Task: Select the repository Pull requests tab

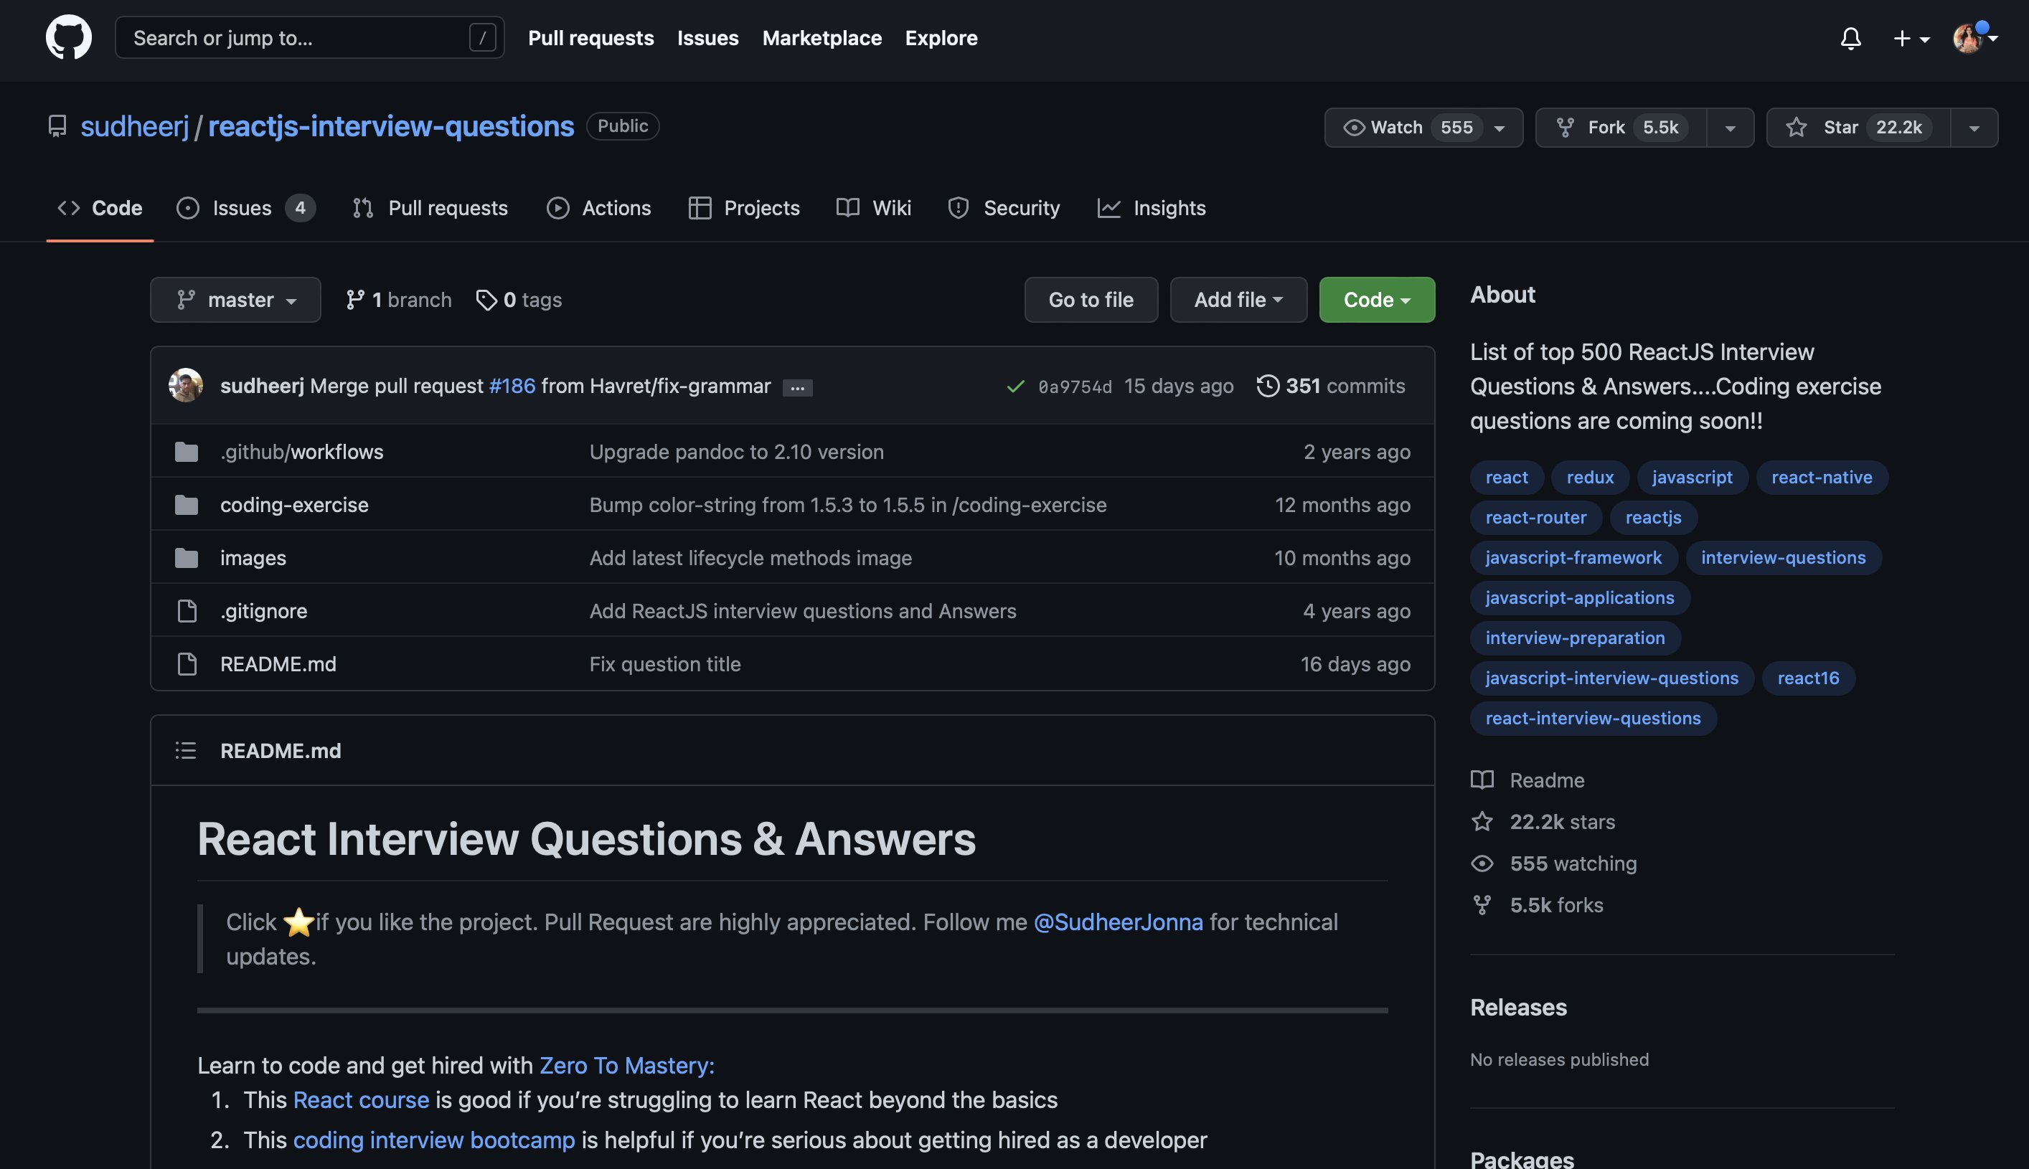Action: coord(430,208)
